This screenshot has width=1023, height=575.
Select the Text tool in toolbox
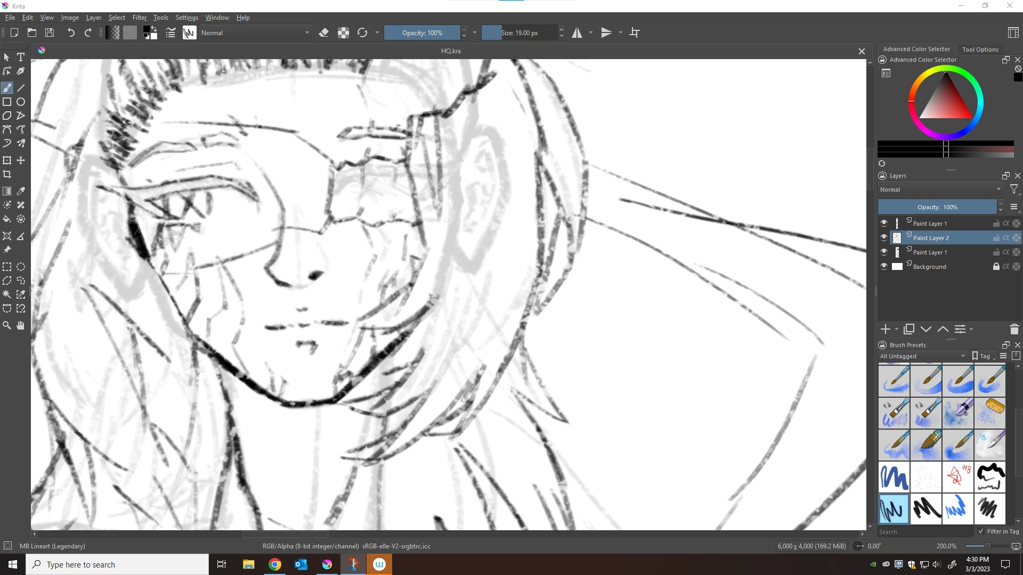21,57
